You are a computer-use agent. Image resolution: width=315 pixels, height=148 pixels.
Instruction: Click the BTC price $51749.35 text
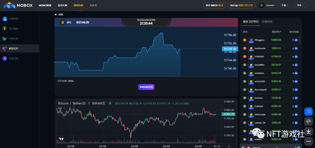83,22
